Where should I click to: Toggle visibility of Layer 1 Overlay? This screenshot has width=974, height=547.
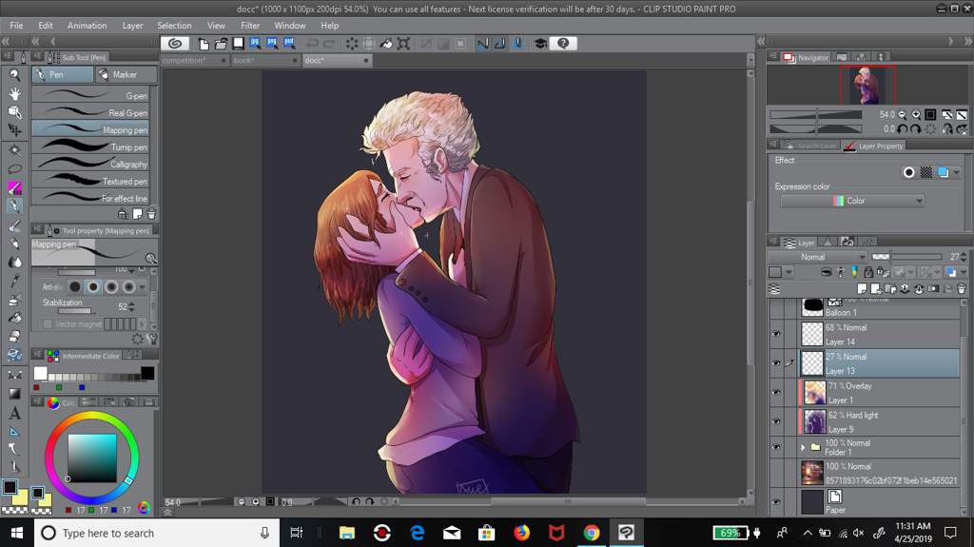coord(776,392)
